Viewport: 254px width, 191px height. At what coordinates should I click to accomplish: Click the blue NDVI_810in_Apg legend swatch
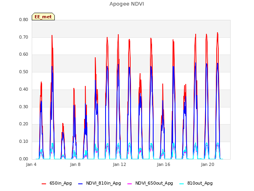80,184
